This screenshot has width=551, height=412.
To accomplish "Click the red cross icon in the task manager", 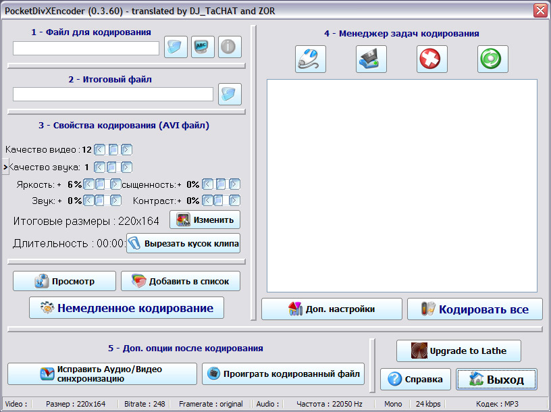I will (x=432, y=59).
